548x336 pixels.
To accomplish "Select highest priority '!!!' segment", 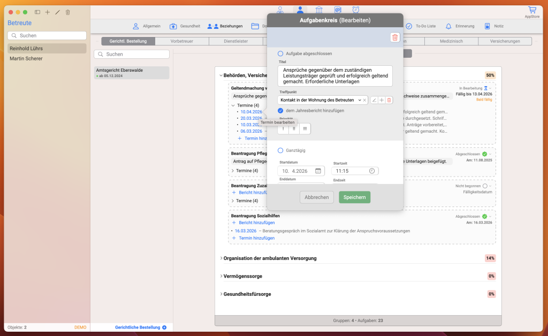I will [x=305, y=129].
